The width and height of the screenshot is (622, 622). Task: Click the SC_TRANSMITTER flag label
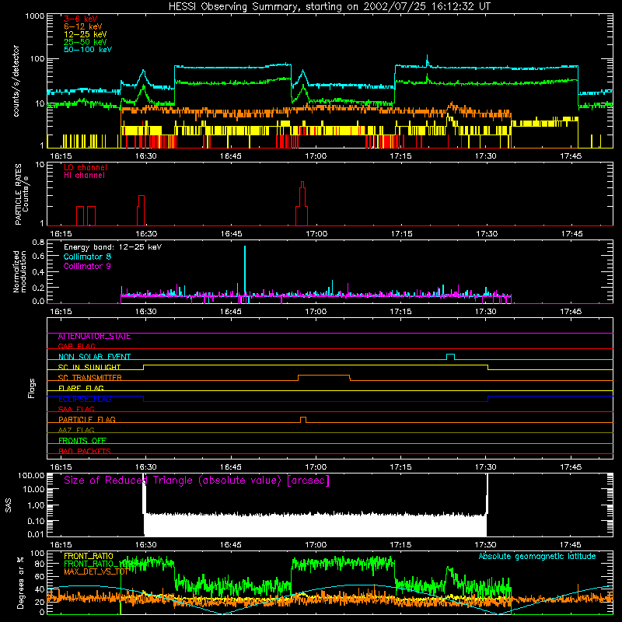90,378
